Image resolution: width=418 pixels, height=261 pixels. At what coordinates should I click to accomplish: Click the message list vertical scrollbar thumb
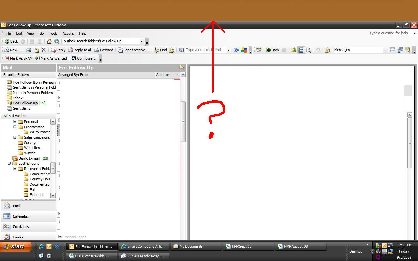pyautogui.click(x=183, y=121)
